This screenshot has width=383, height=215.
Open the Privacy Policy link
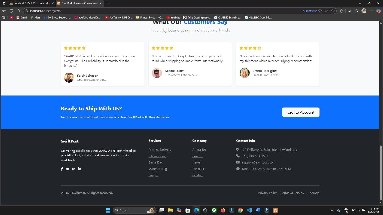268,193
